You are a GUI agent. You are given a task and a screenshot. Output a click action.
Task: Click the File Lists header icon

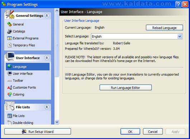[x=10, y=106]
